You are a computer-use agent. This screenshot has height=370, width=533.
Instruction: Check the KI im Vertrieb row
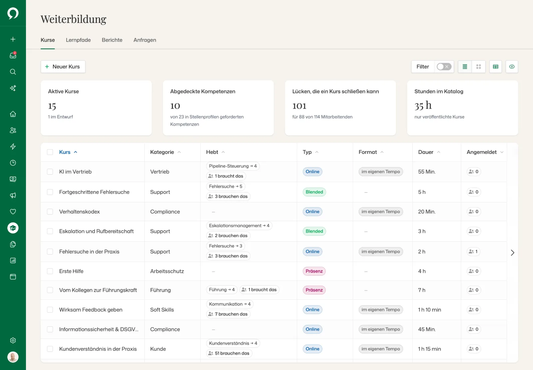click(50, 172)
